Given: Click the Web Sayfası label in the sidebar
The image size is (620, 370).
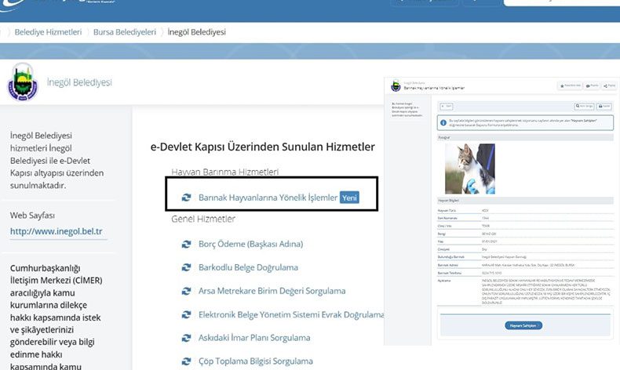Looking at the screenshot, I should (x=32, y=216).
